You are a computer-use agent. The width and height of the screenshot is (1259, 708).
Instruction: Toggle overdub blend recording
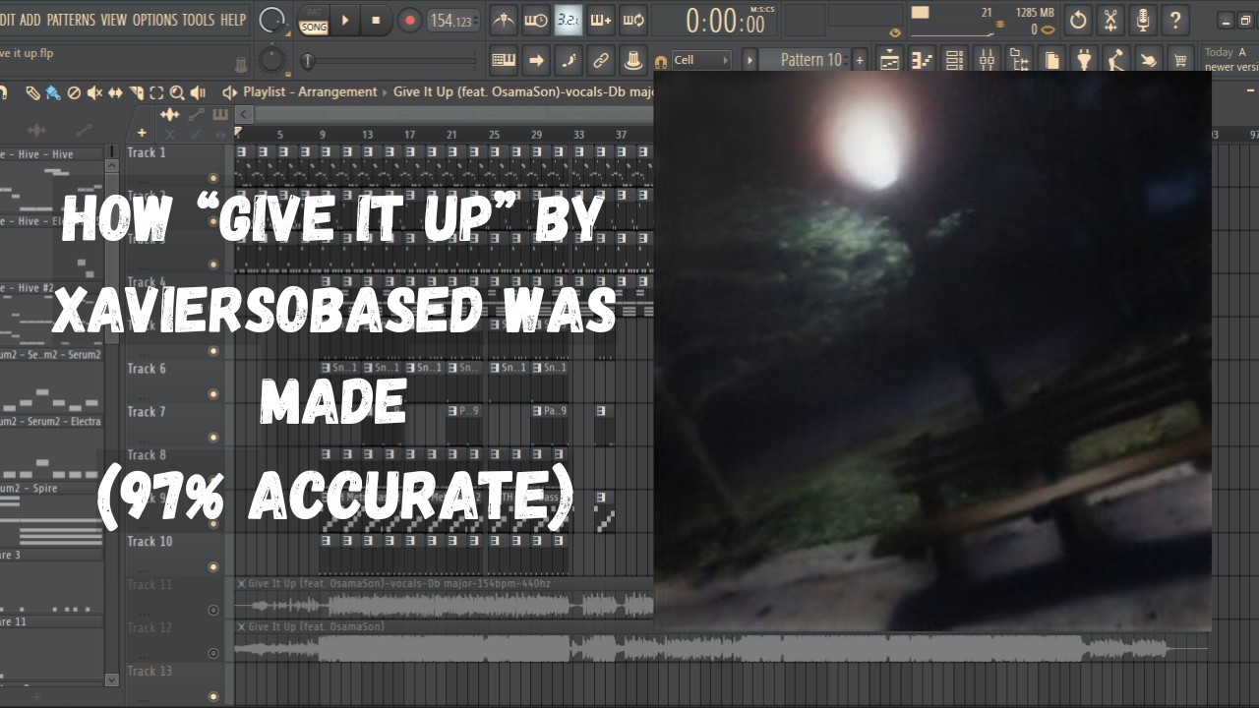[x=601, y=20]
